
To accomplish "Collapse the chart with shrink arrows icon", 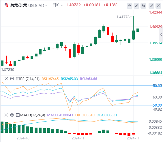I will (x=151, y=6).
